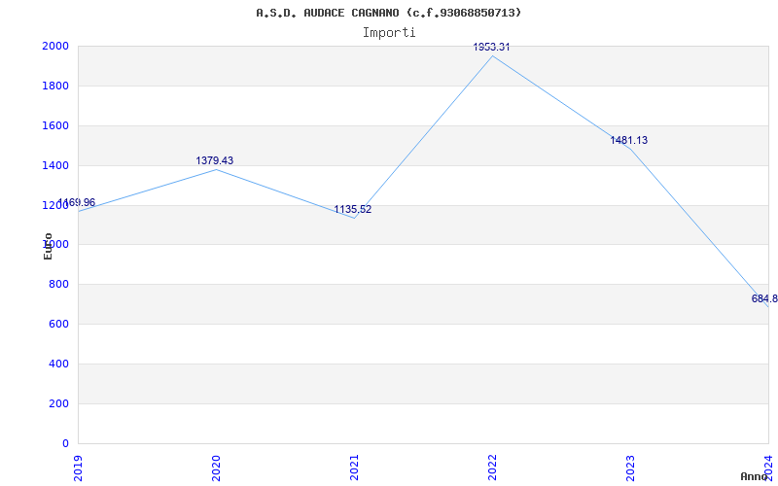
Task: Click the 2000 y-axis value
Action: click(55, 46)
